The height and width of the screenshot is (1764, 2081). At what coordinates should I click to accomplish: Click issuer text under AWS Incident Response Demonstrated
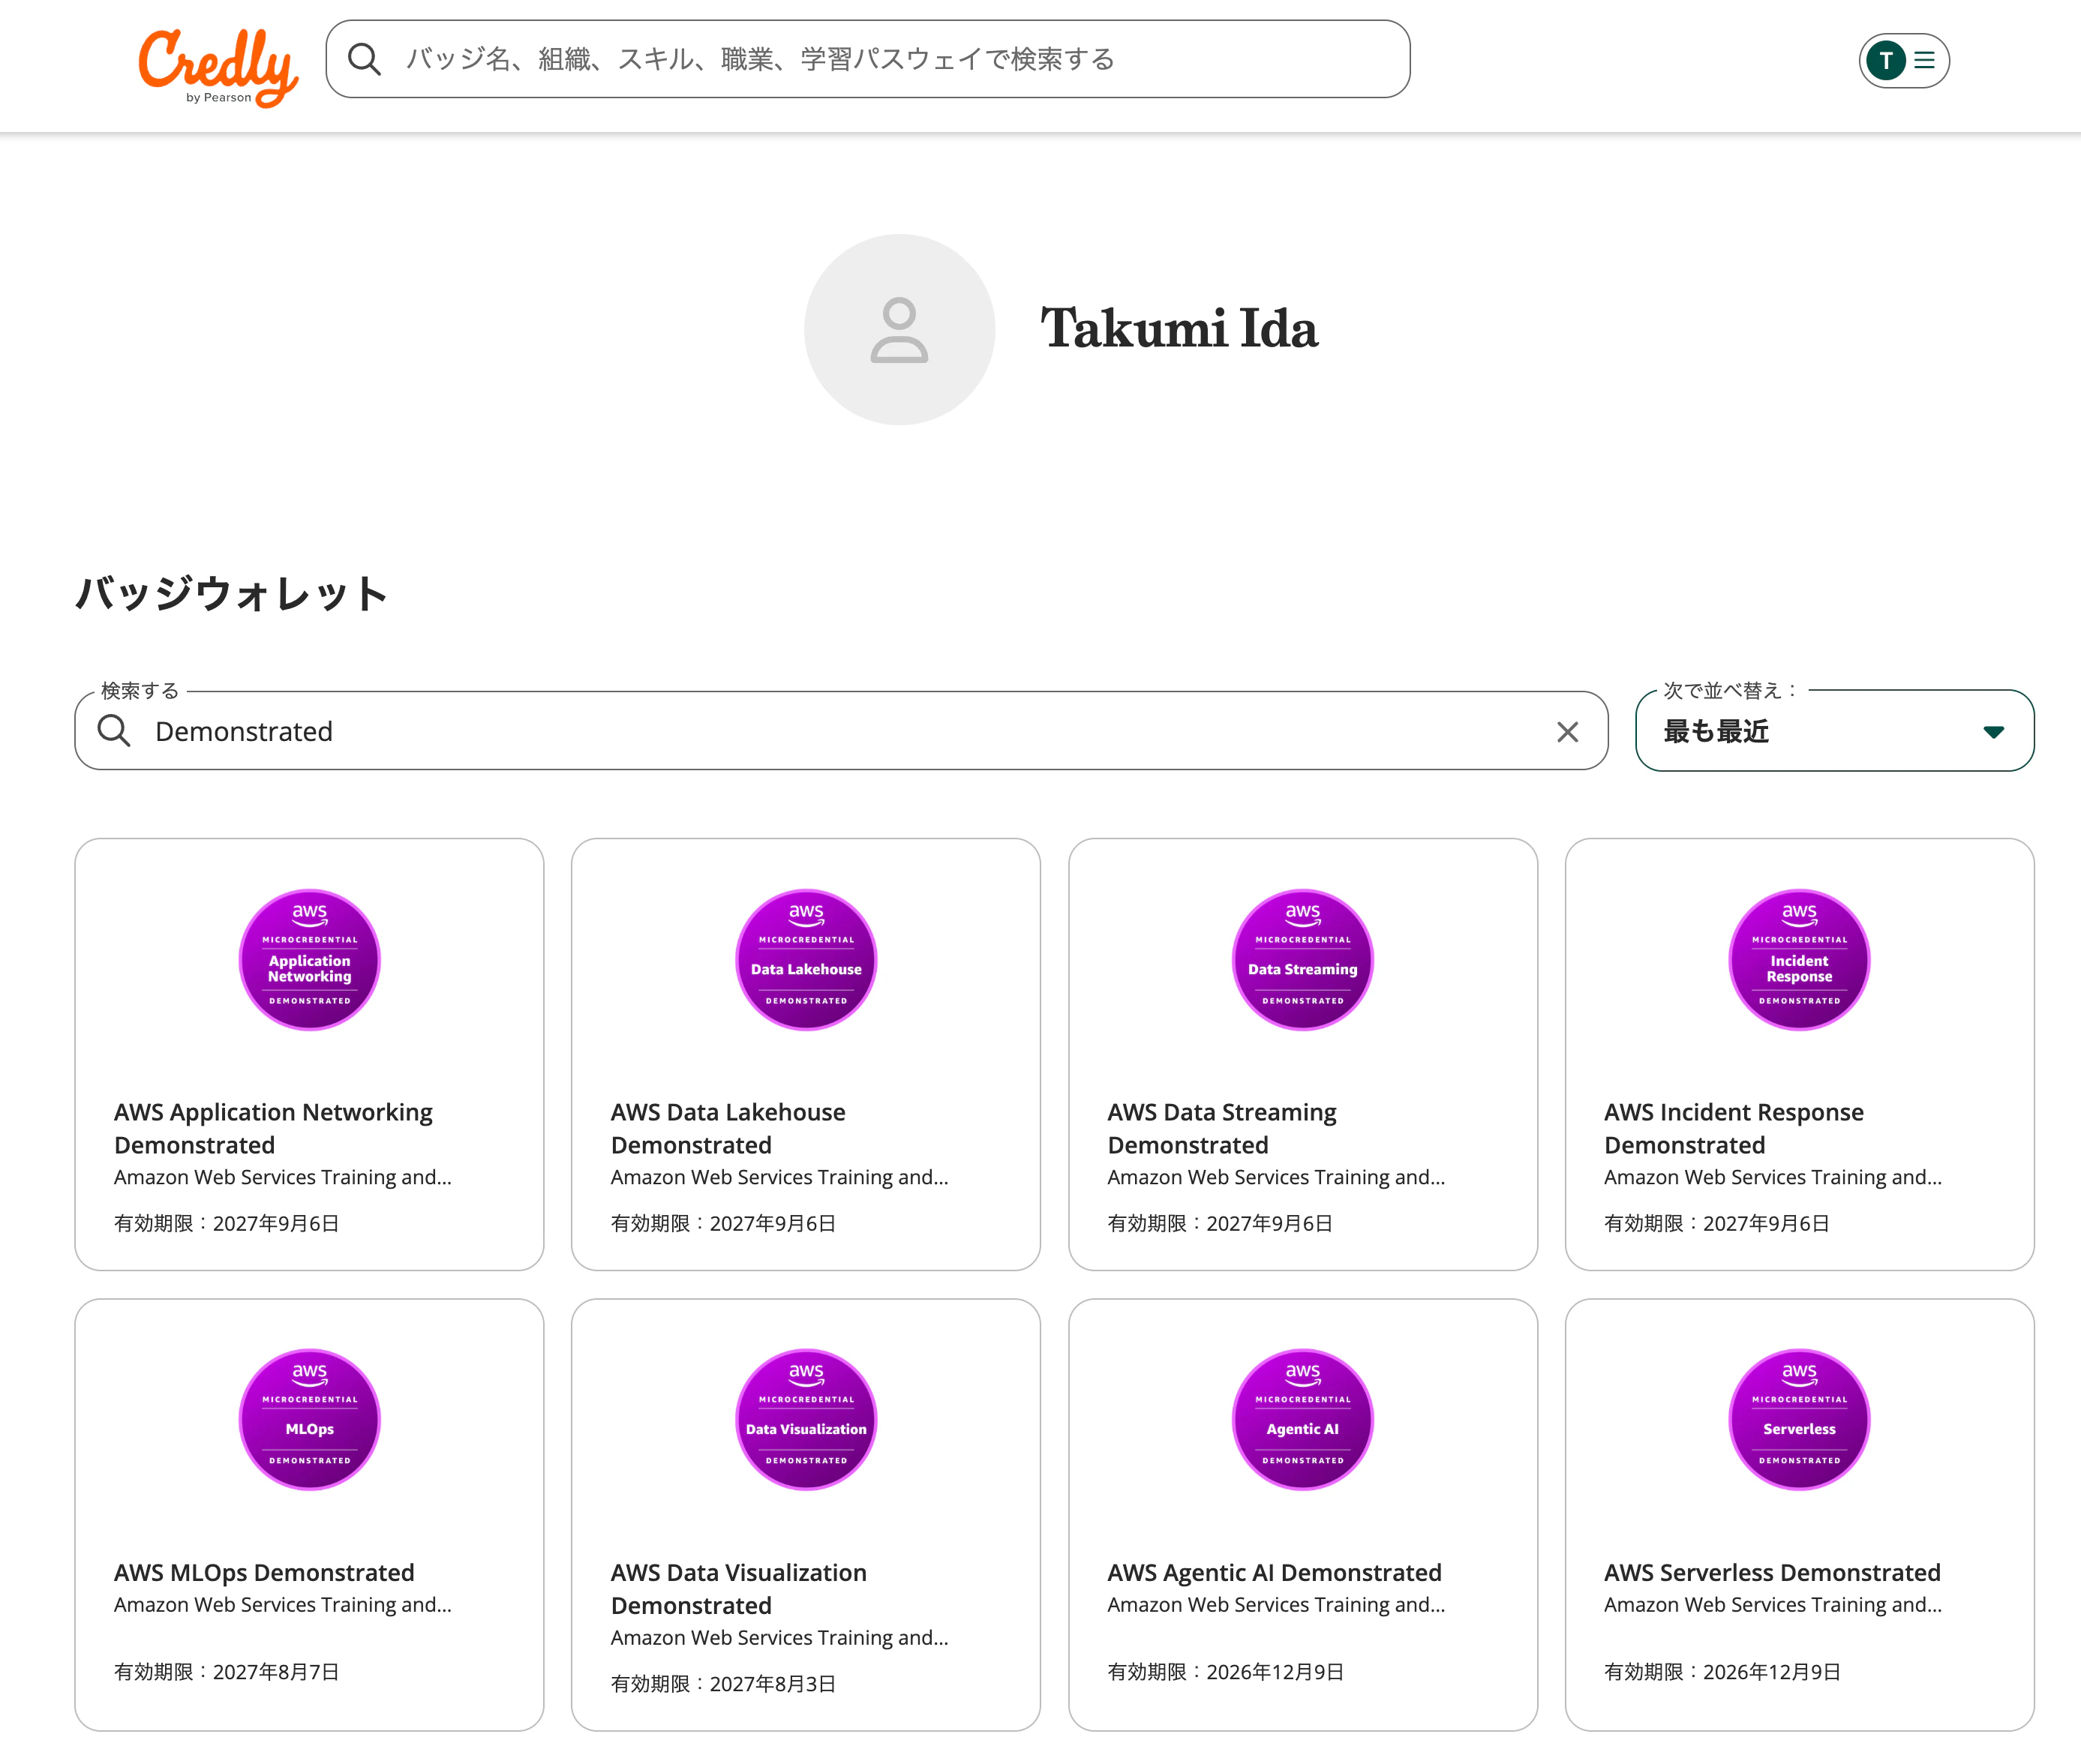pyautogui.click(x=1772, y=1177)
